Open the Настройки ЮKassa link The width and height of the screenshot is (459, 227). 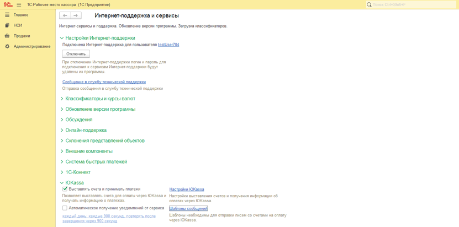187,190
